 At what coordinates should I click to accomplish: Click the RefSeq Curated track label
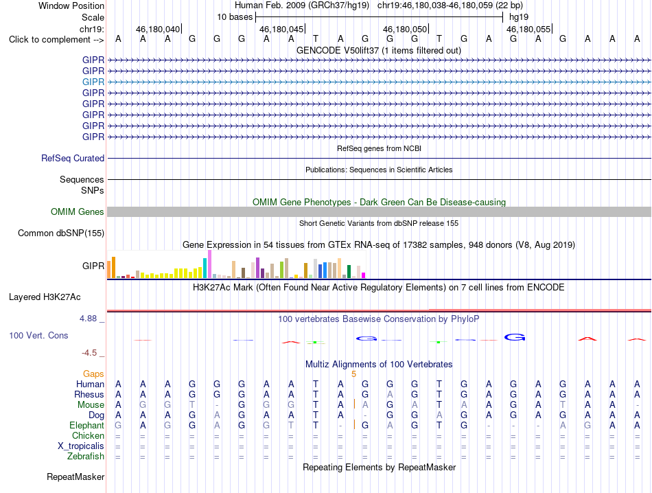tap(73, 158)
